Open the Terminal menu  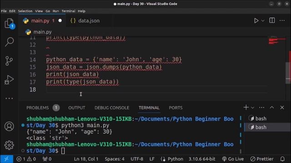69,11
